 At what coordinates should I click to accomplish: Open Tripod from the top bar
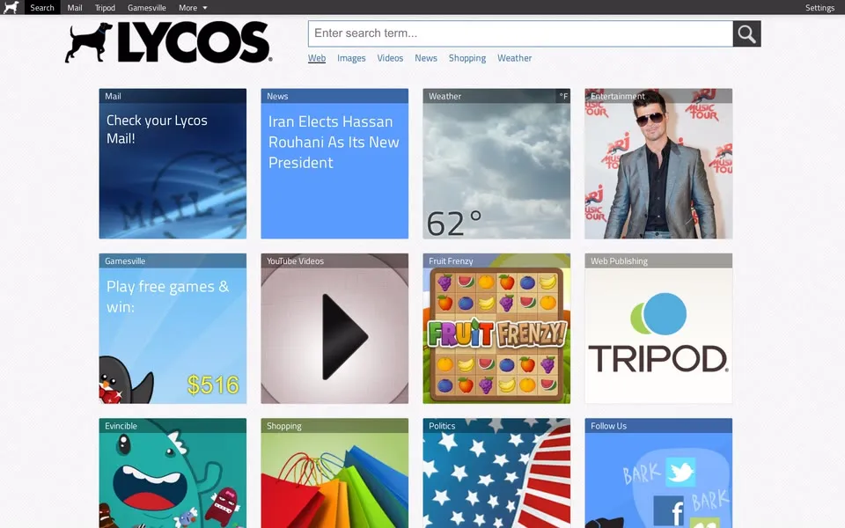pos(105,8)
